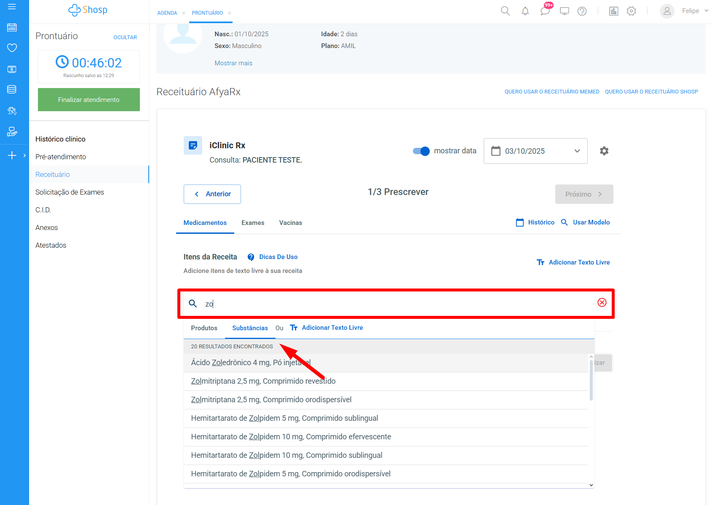The height and width of the screenshot is (505, 712).
Task: Click the top bar search magnifier
Action: (x=505, y=11)
